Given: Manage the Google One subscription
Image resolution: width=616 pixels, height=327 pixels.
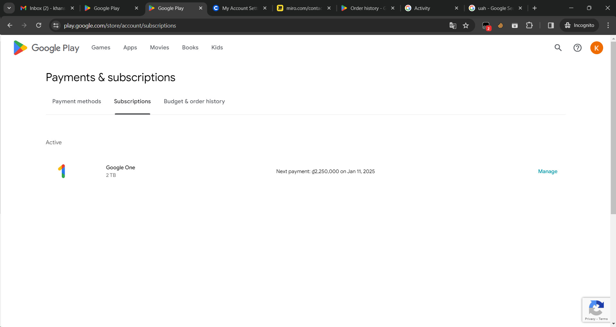Looking at the screenshot, I should [548, 172].
